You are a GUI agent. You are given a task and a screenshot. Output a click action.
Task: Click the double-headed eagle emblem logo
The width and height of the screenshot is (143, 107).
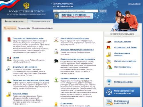(x=26, y=6)
